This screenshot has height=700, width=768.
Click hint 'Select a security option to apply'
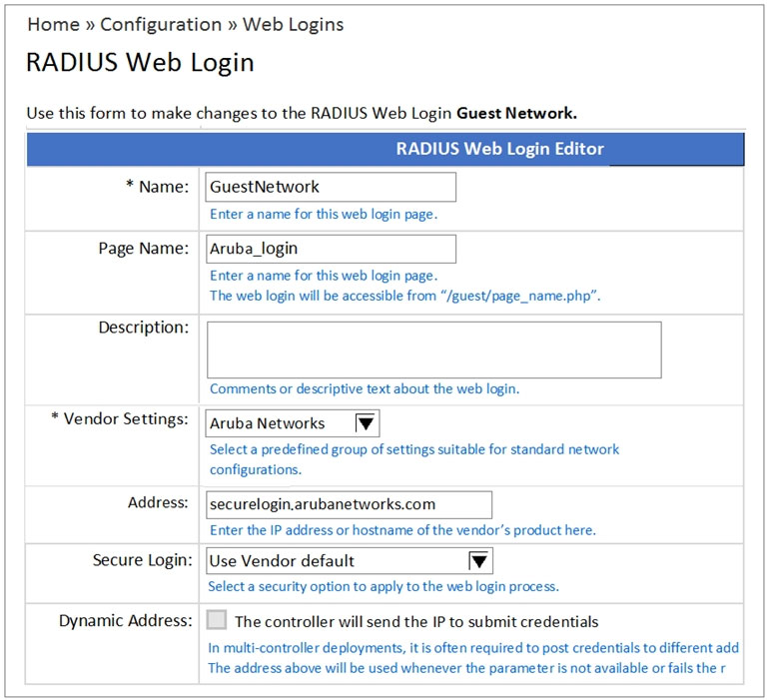tap(384, 586)
